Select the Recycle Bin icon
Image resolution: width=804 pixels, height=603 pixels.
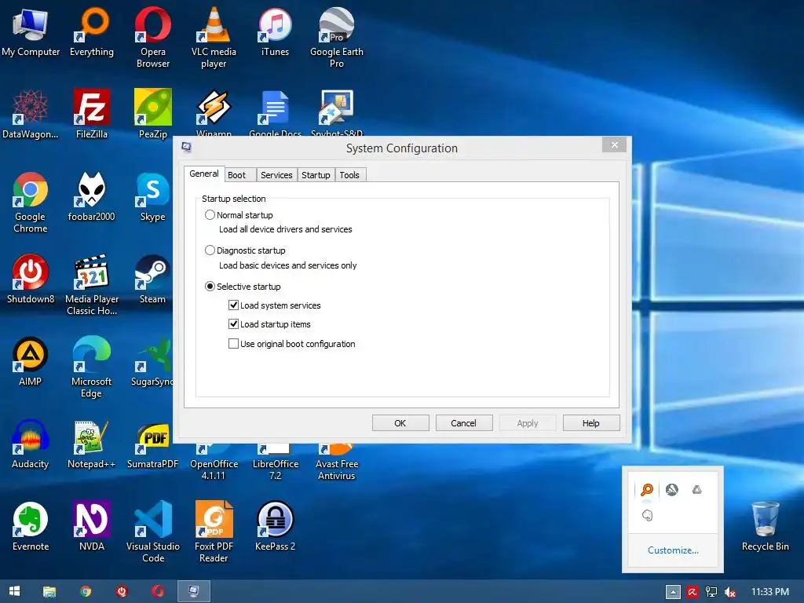pyautogui.click(x=765, y=526)
